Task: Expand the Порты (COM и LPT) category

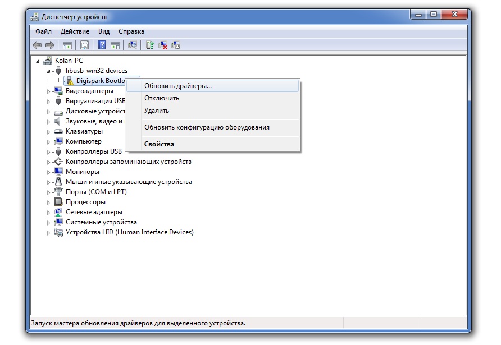Action: coord(48,192)
